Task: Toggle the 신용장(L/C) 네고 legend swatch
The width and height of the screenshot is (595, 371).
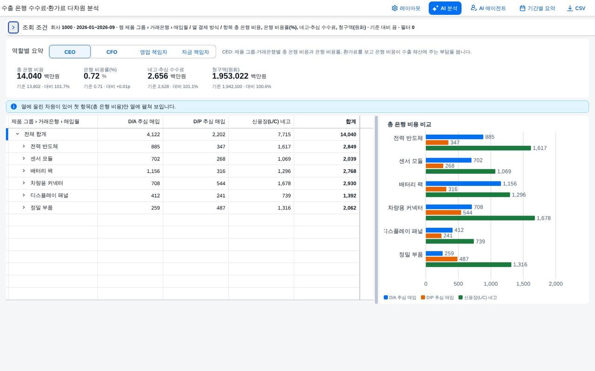Action: point(461,297)
